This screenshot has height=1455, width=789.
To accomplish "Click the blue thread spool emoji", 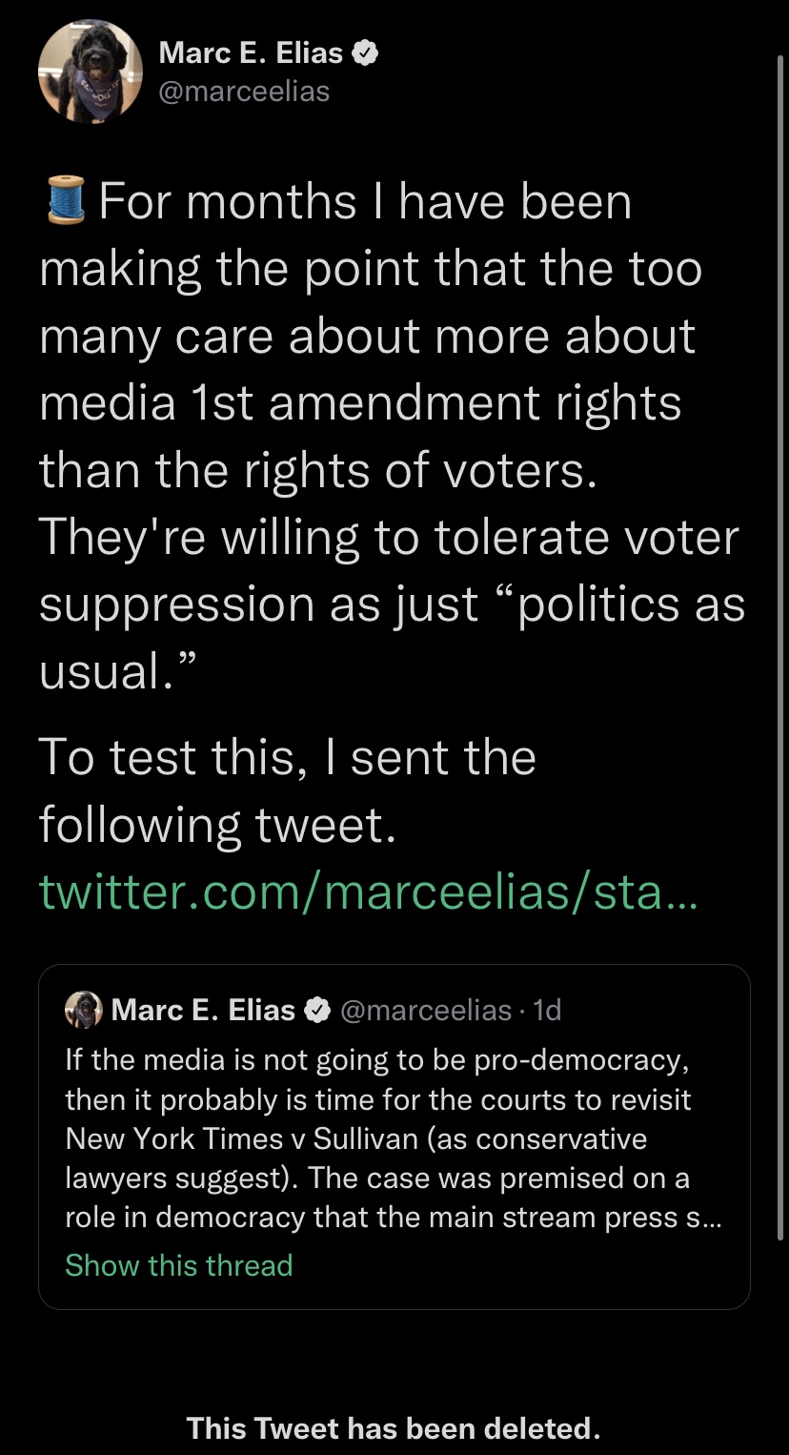I will tap(66, 203).
